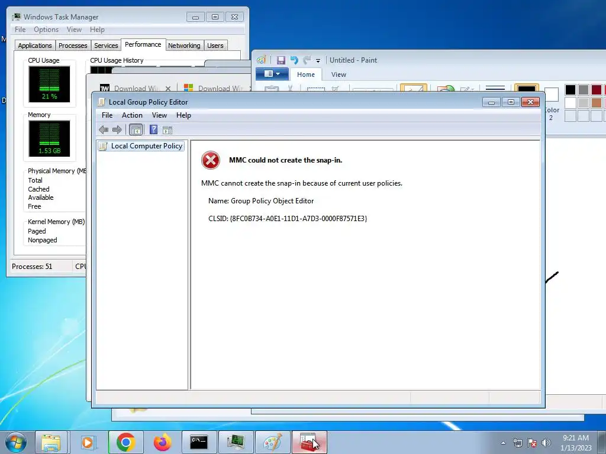Image resolution: width=606 pixels, height=454 pixels.
Task: Open Action Center flag tray icon
Action: (x=532, y=443)
